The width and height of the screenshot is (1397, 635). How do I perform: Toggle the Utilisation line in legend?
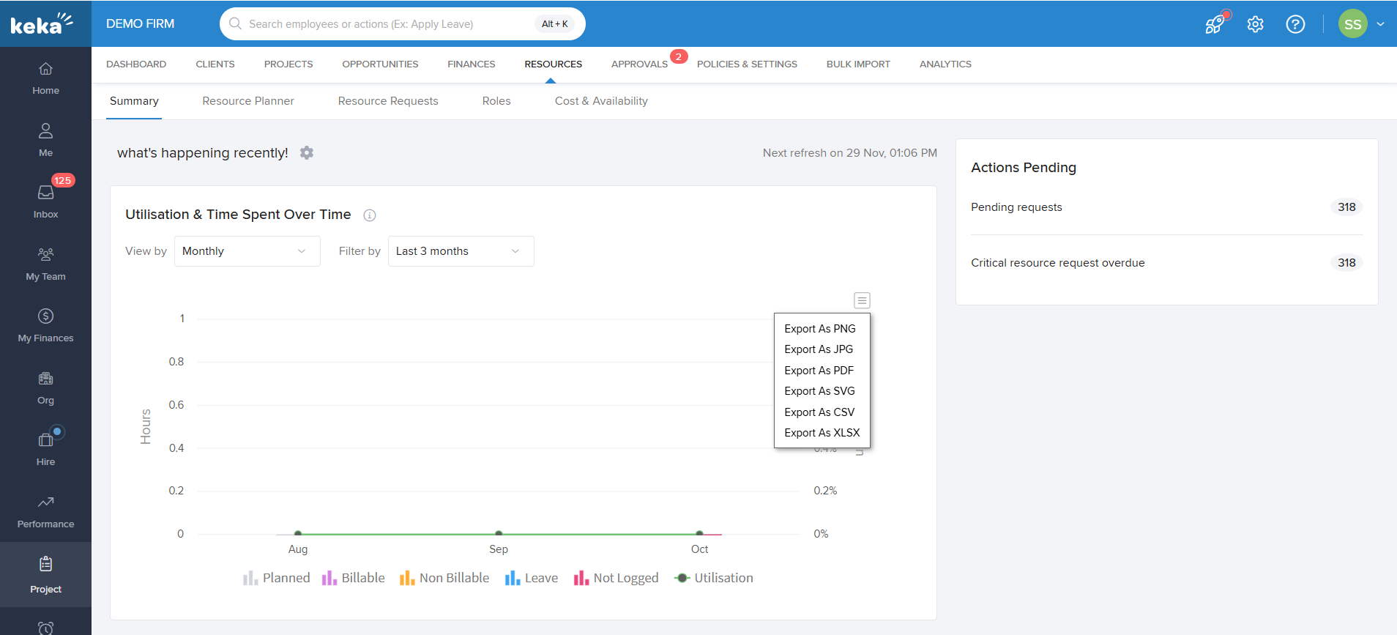(714, 578)
